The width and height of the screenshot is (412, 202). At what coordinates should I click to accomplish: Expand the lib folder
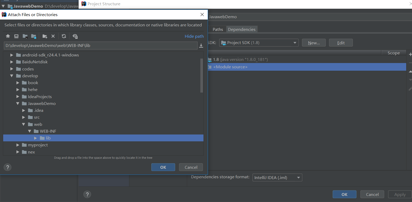point(35,138)
